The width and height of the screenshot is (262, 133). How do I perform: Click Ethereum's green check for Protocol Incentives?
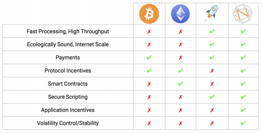tap(180, 71)
